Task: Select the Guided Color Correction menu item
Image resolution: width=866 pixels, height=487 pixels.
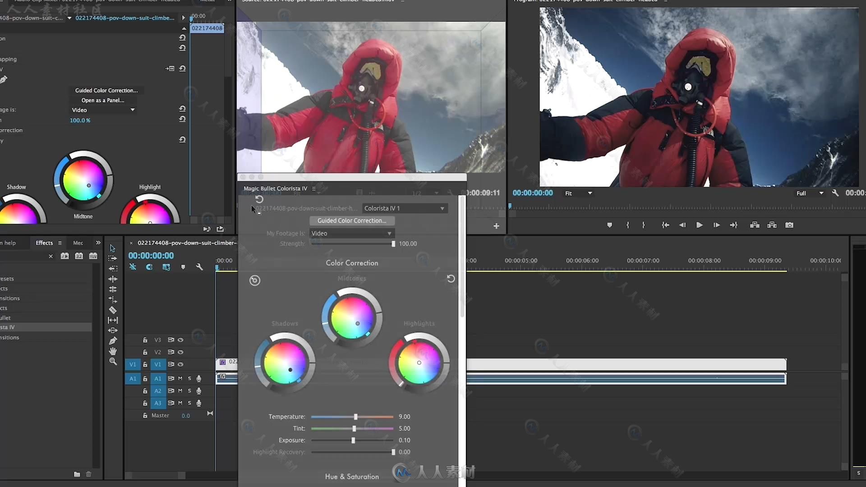Action: (106, 90)
